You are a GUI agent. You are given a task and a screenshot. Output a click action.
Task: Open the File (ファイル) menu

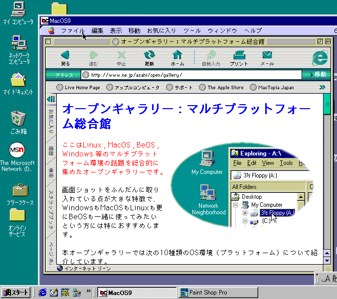pos(73,31)
